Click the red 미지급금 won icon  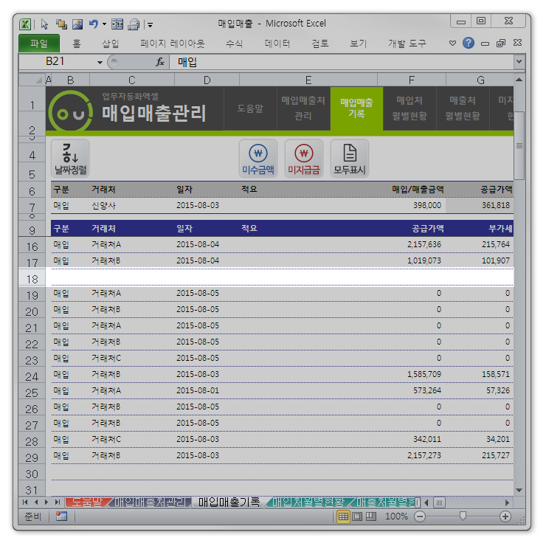[304, 159]
